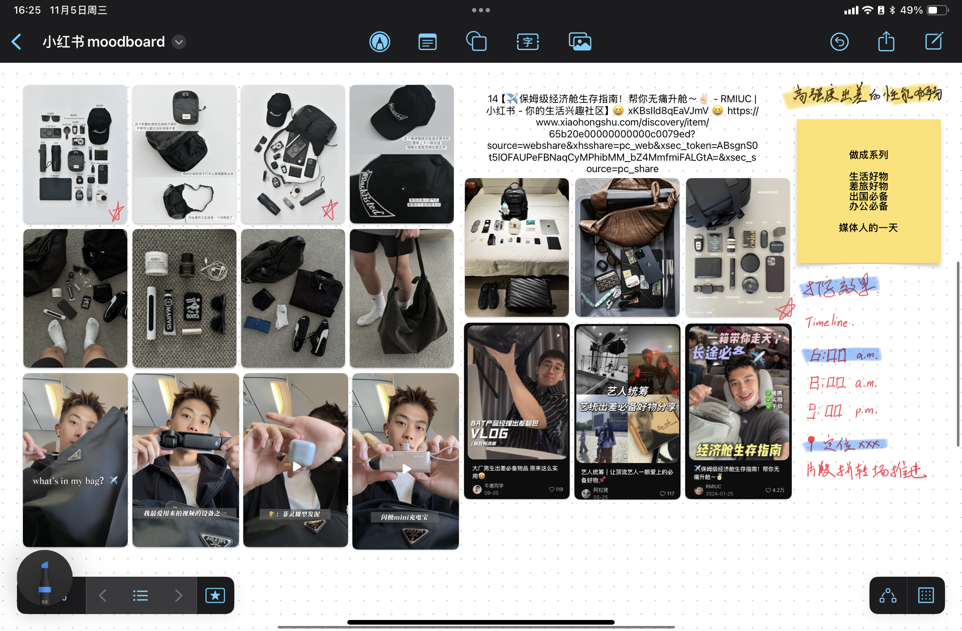The image size is (962, 631).
Task: Open the connector lines diagram option
Action: tap(888, 595)
